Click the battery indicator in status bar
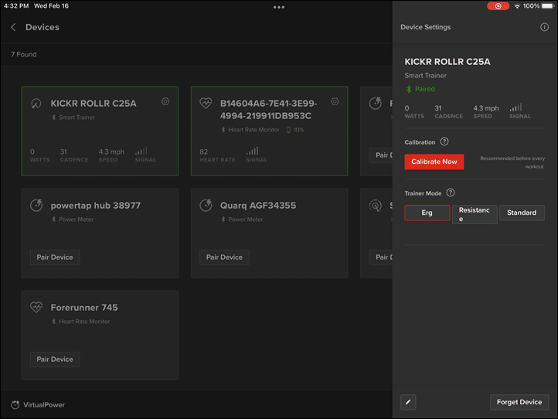The width and height of the screenshot is (558, 419). [x=548, y=6]
